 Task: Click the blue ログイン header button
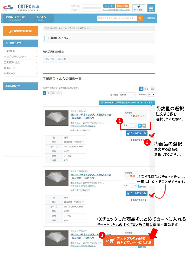click(109, 6)
